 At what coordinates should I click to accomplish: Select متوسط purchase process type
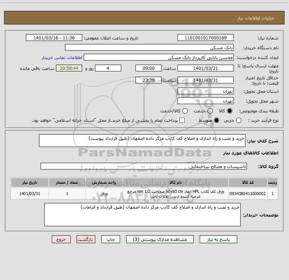click(217, 120)
